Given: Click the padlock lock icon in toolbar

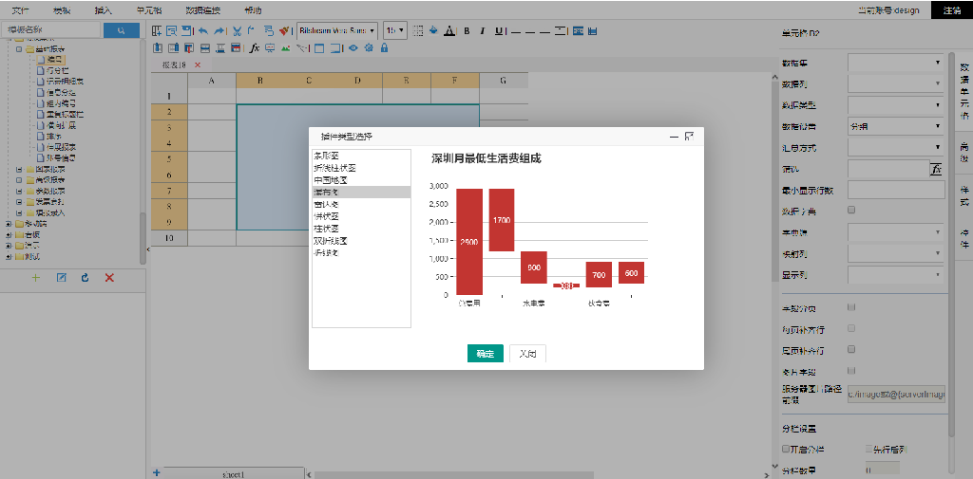Looking at the screenshot, I should (384, 47).
